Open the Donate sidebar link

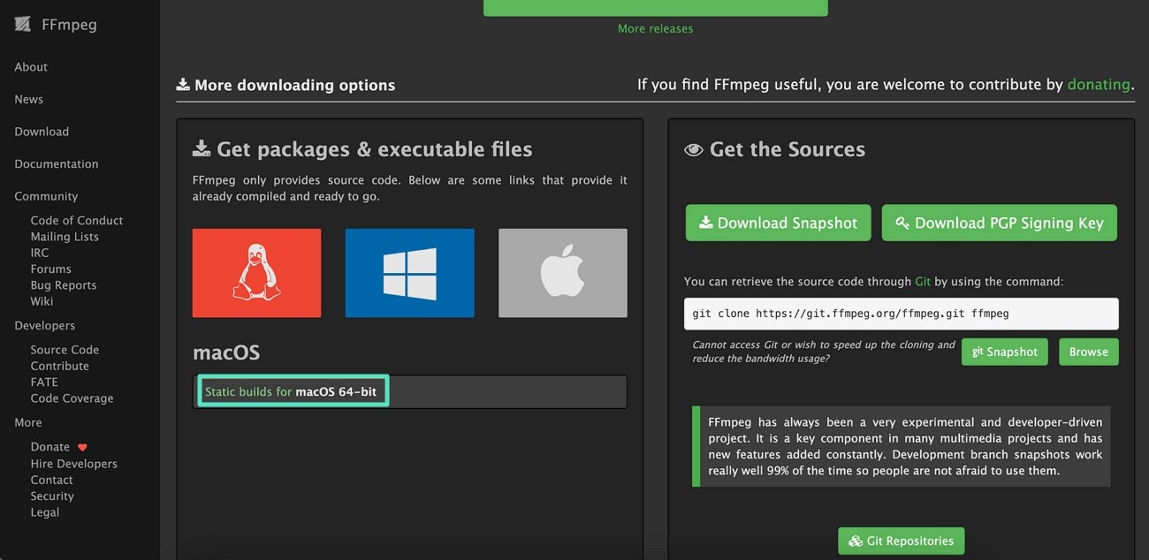50,447
